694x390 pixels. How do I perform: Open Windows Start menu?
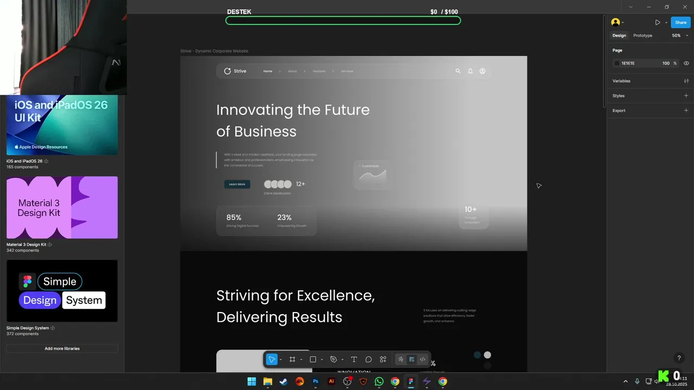[x=252, y=381]
